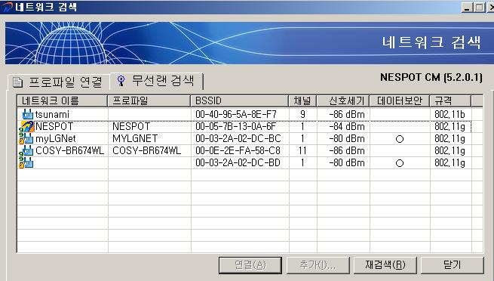Image resolution: width=494 pixels, height=281 pixels.
Task: Rescan networks with 재검색(R) button
Action: click(385, 265)
